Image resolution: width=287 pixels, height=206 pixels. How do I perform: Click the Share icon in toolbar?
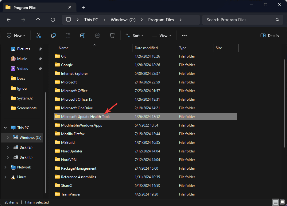tap(98, 35)
